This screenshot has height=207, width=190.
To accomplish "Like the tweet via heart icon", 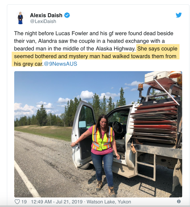I will [17, 202].
